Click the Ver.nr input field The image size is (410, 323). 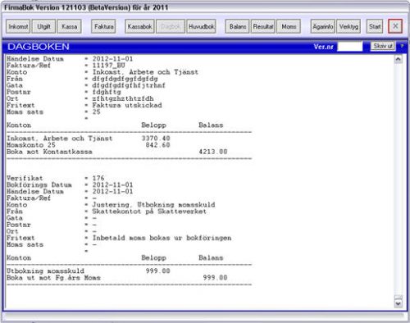350,47
